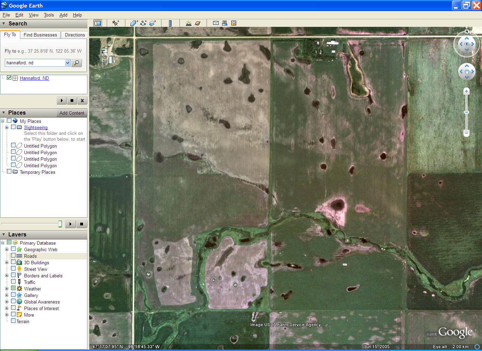Collapse the Places panel triangle
The image size is (482, 351).
click(x=4, y=113)
